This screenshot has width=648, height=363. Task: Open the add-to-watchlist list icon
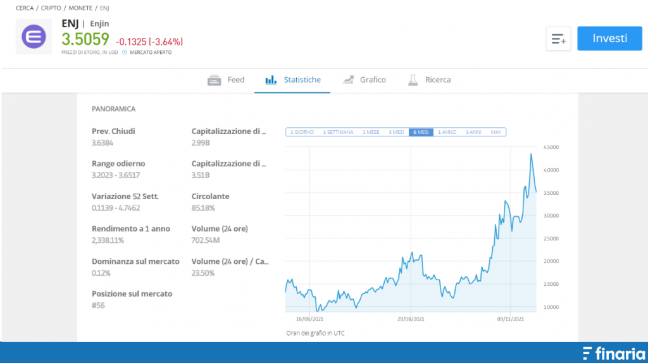(x=558, y=39)
